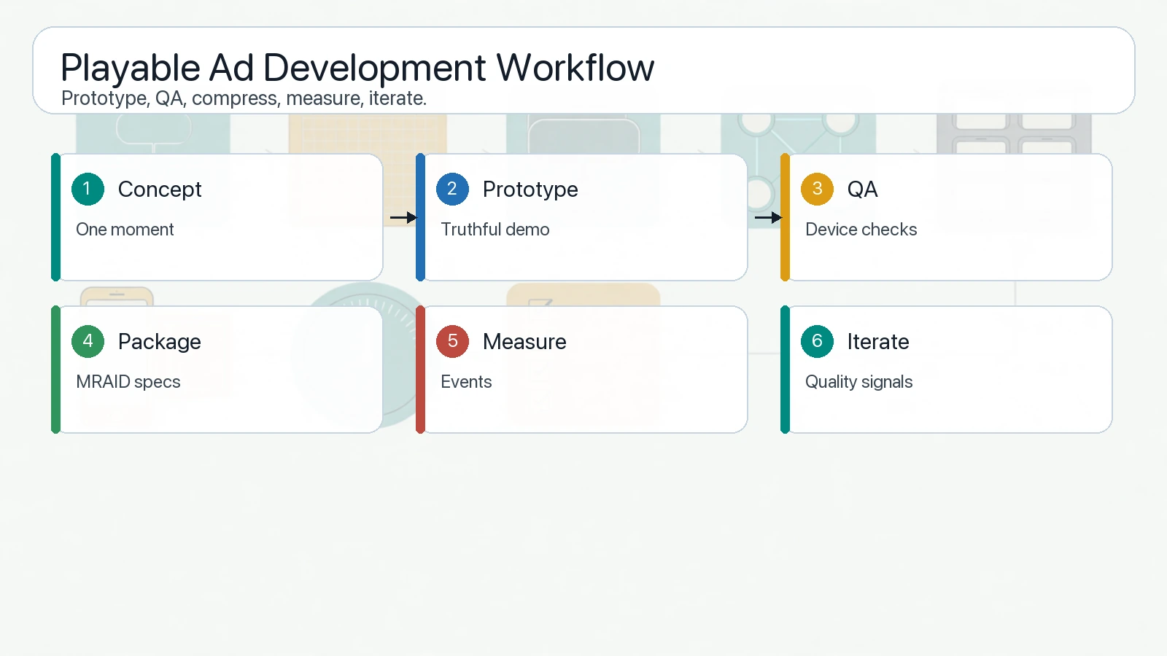Click the Iterate step title

878,342
